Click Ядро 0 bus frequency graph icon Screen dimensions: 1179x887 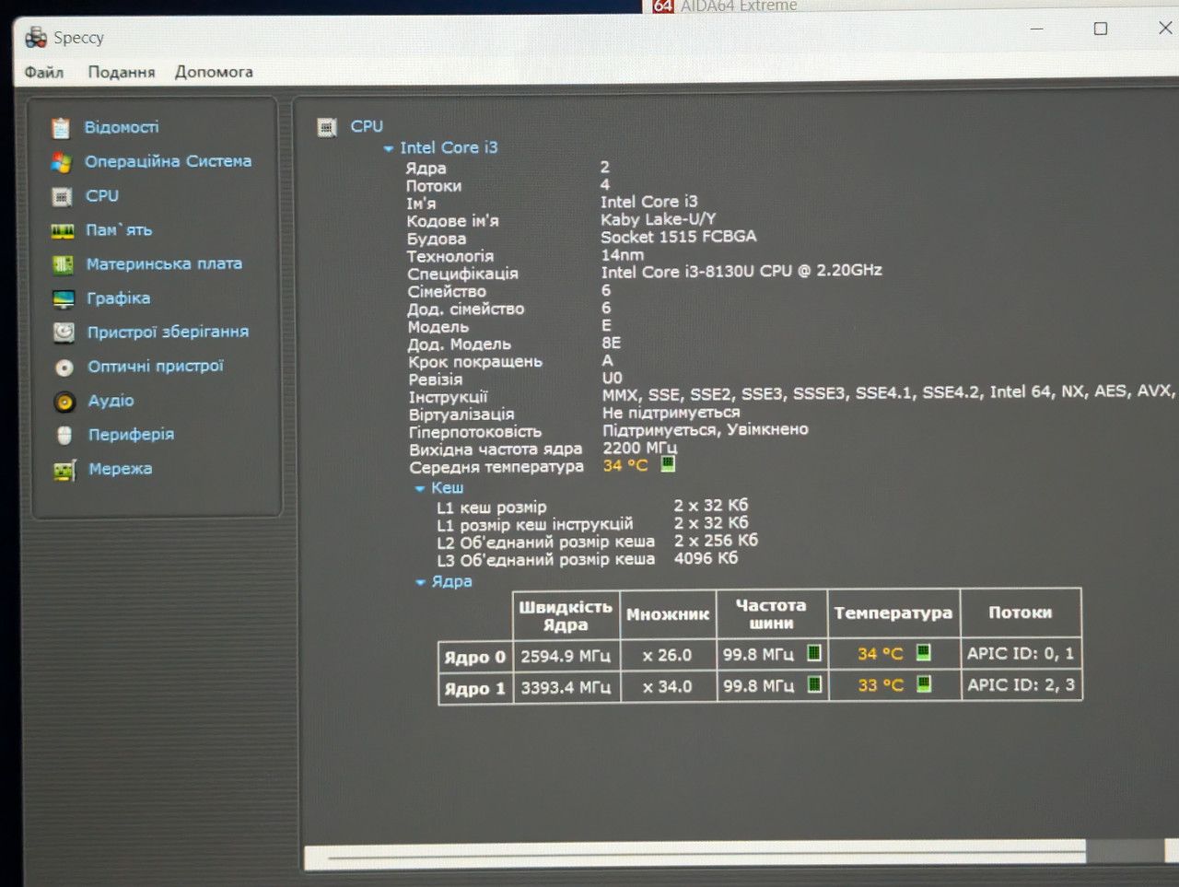tap(814, 653)
